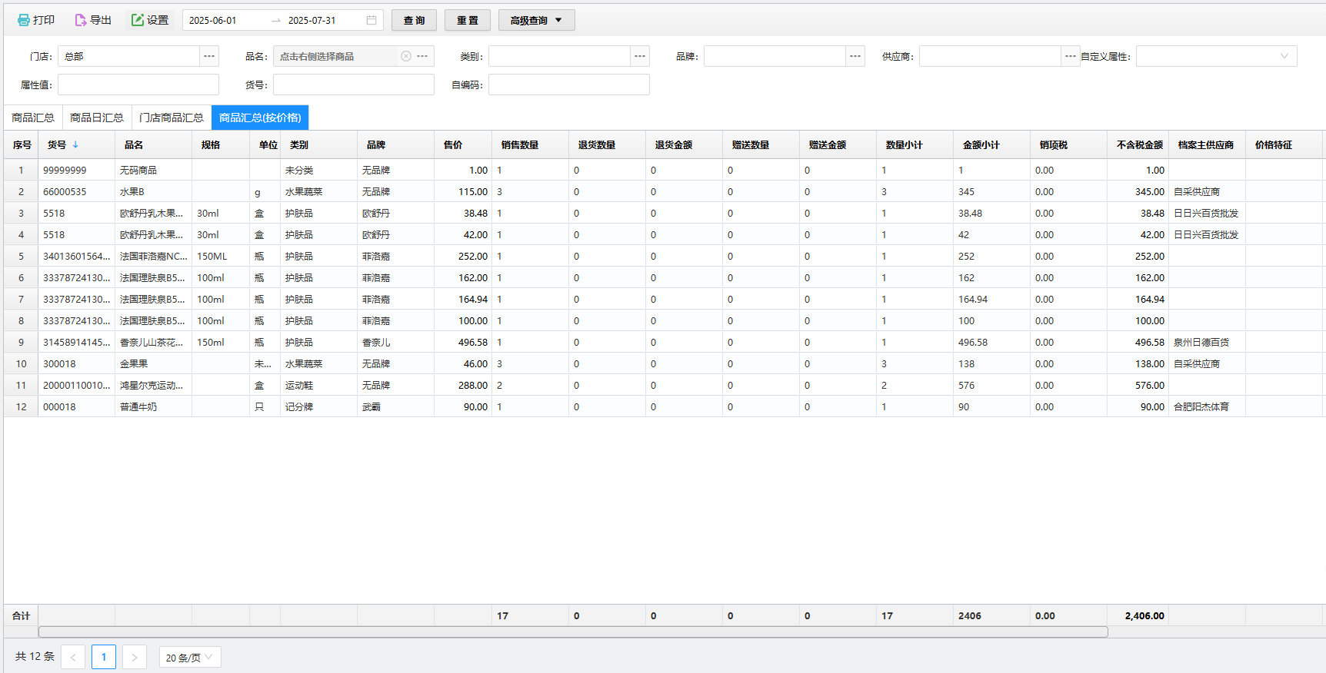
Task: Change page size 20 条/页
Action: pos(190,657)
